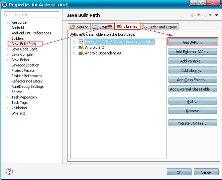This screenshot has height=180, width=222.
Task: Focus the type filter text field
Action: [31, 15]
